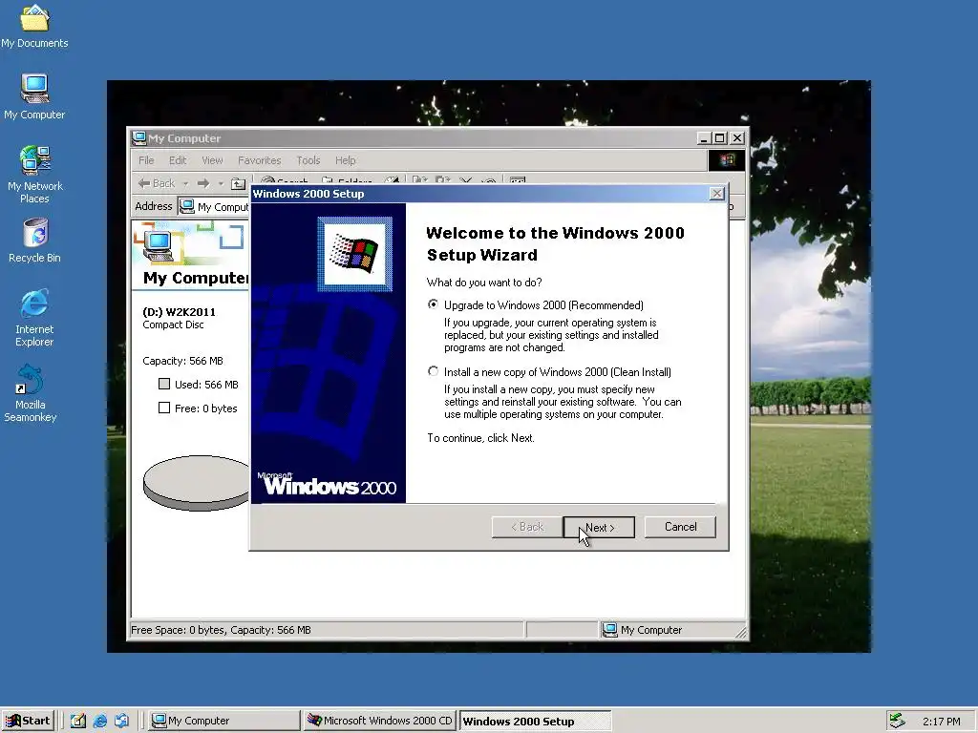Maximize the My Computer window

720,137
